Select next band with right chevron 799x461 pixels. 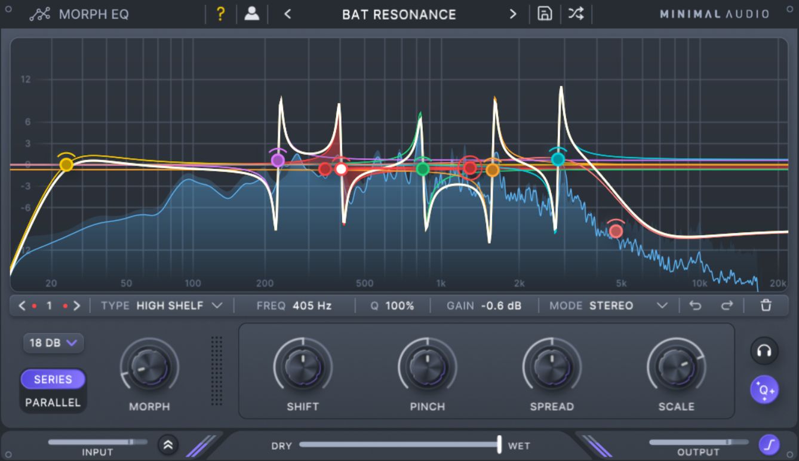(x=76, y=306)
